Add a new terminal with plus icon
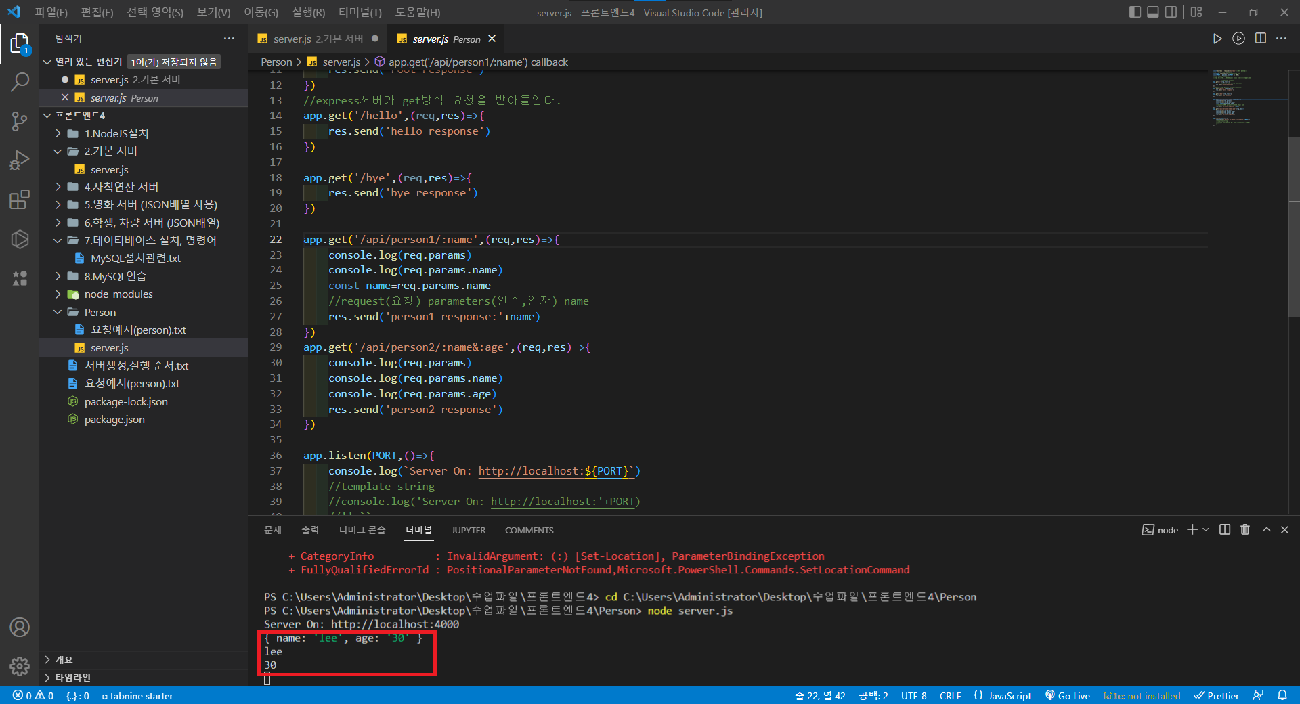1300x704 pixels. click(x=1192, y=530)
